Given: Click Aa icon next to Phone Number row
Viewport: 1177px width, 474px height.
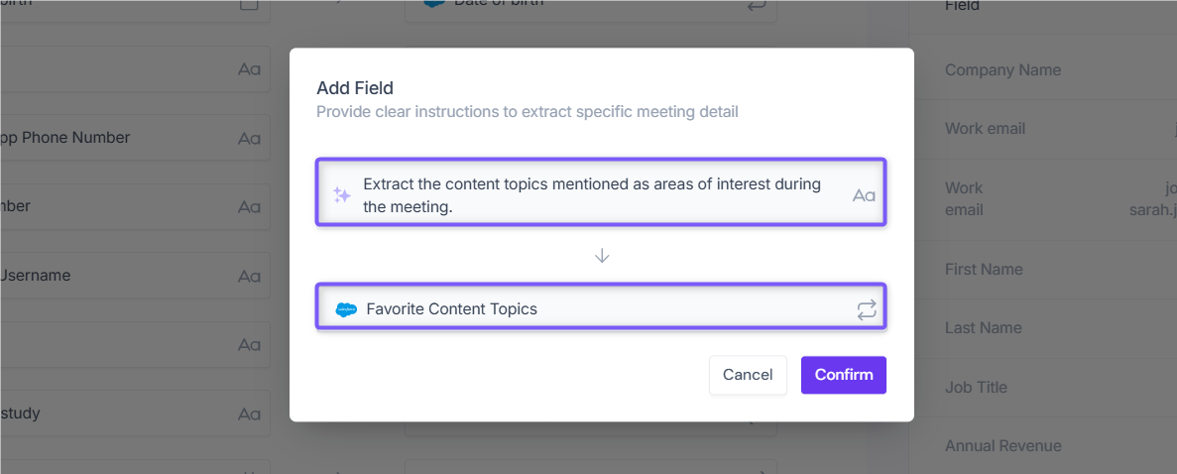Looking at the screenshot, I should 249,138.
